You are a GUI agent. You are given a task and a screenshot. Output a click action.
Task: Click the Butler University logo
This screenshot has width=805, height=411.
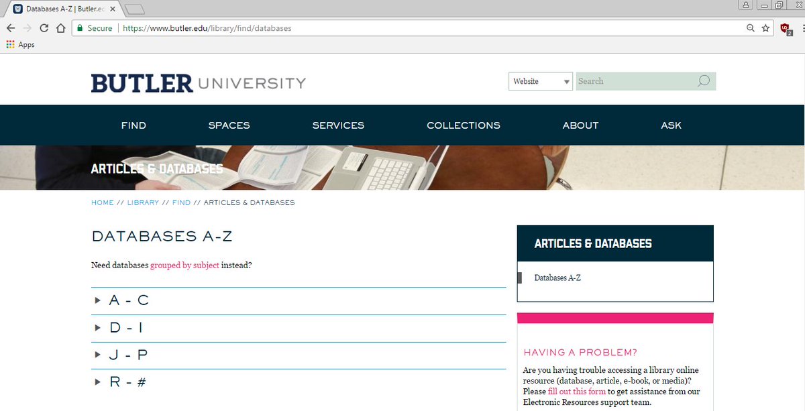(199, 83)
